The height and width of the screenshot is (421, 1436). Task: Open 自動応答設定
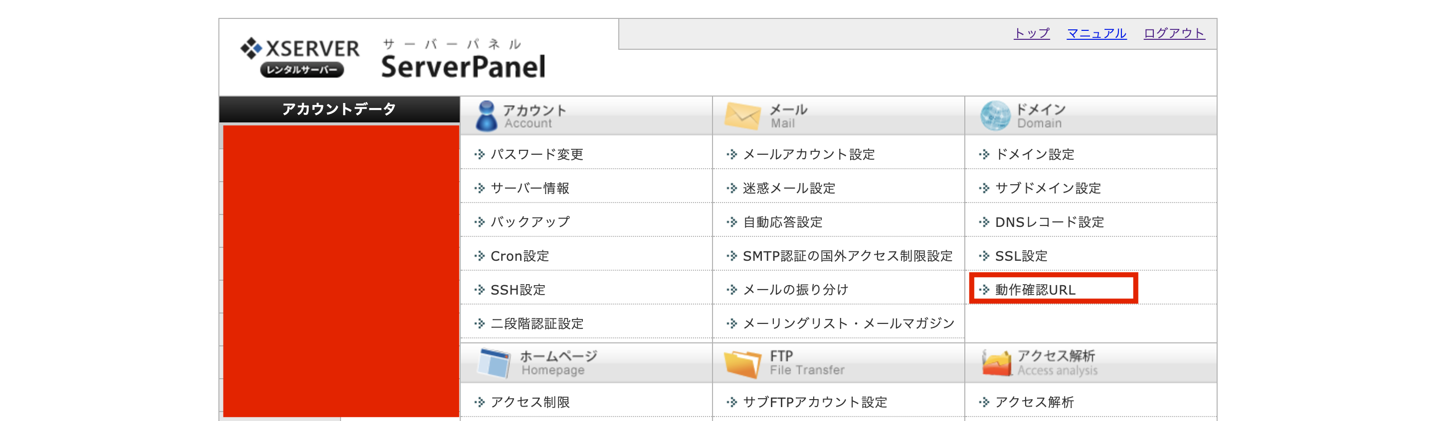pos(783,222)
